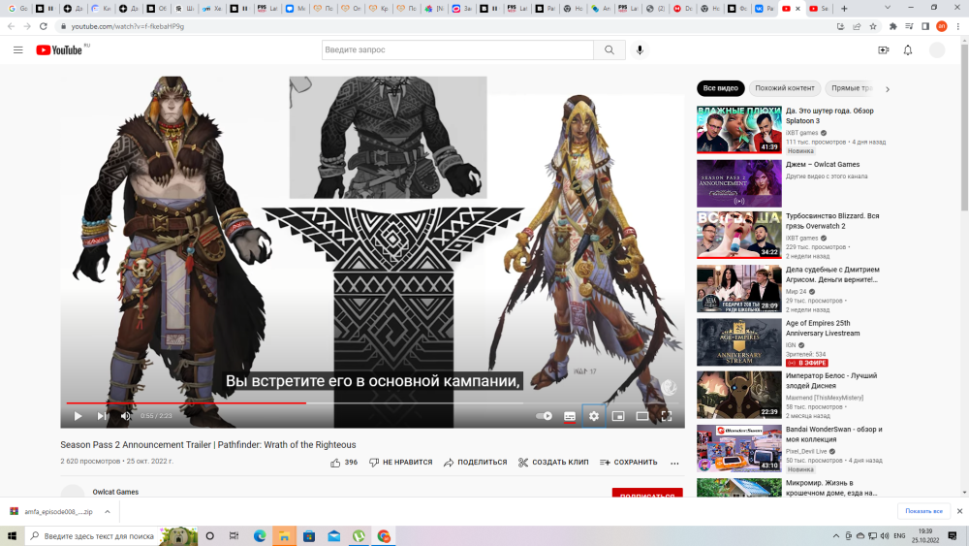
Task: Open the player settings gear
Action: (x=594, y=416)
